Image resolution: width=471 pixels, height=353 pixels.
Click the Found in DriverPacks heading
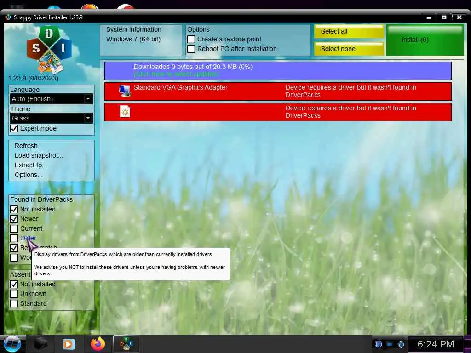pos(41,199)
